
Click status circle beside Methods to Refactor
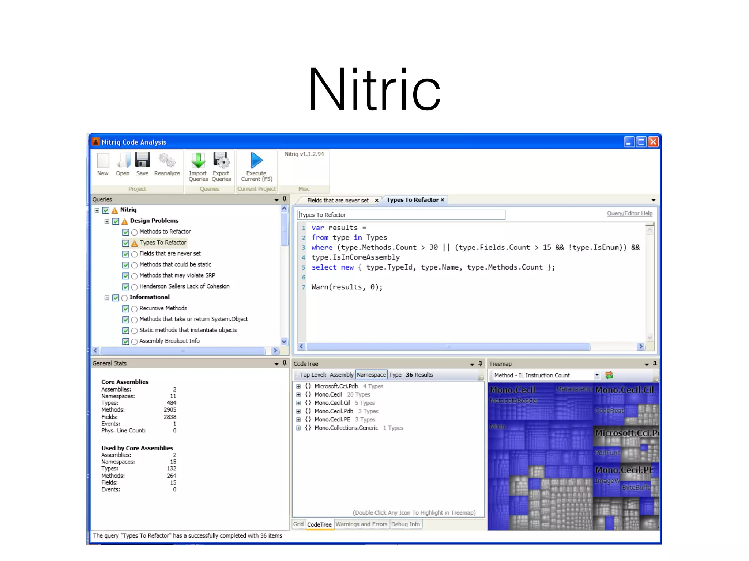coord(134,232)
